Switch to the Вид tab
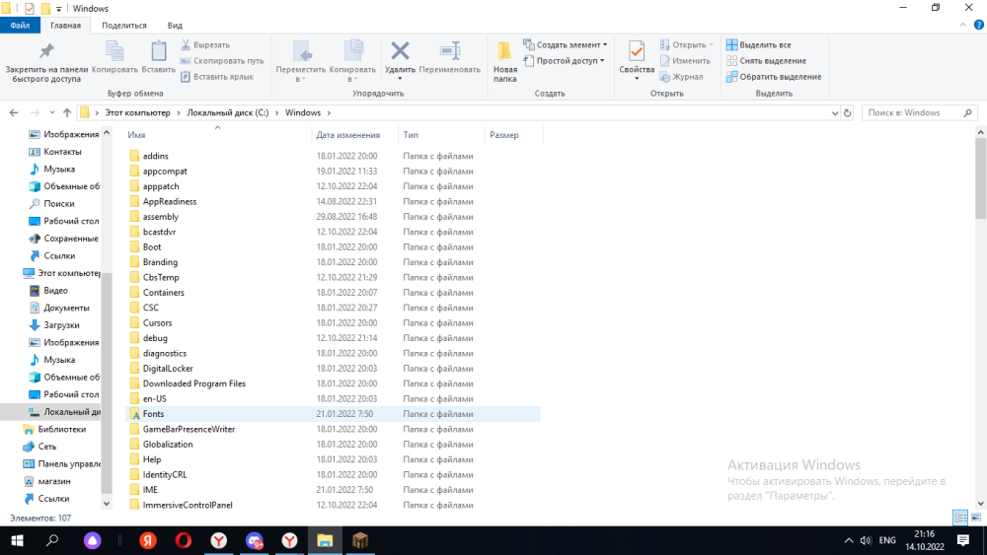Image resolution: width=987 pixels, height=555 pixels. pos(175,26)
